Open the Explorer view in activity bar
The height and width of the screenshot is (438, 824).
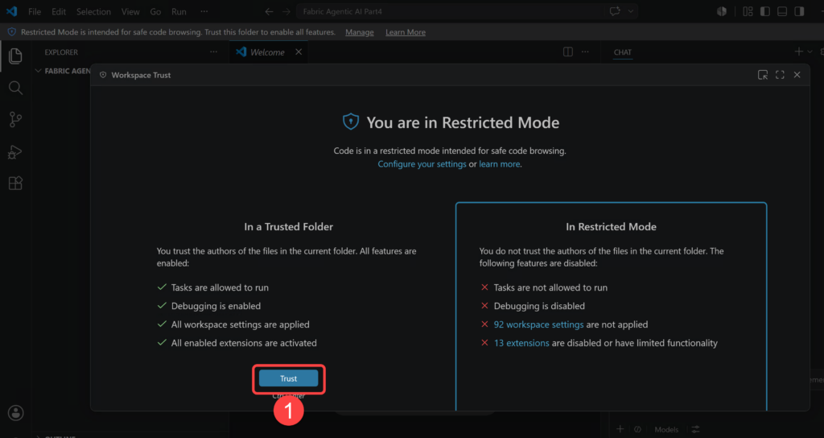click(15, 56)
